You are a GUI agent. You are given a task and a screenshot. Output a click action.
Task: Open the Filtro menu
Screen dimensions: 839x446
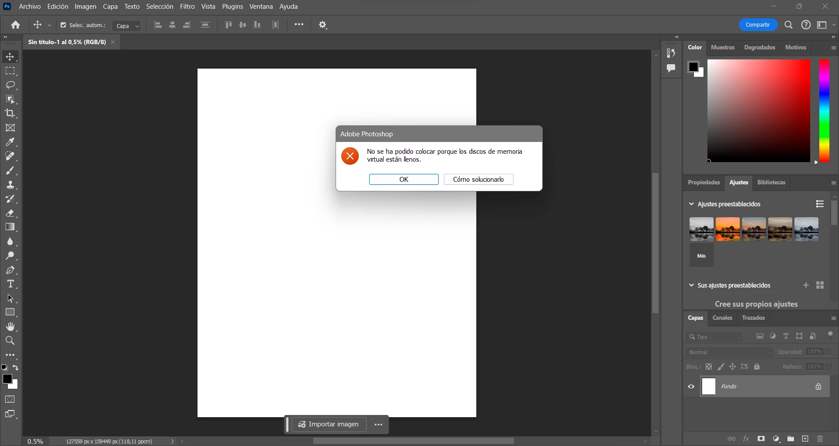click(x=187, y=7)
